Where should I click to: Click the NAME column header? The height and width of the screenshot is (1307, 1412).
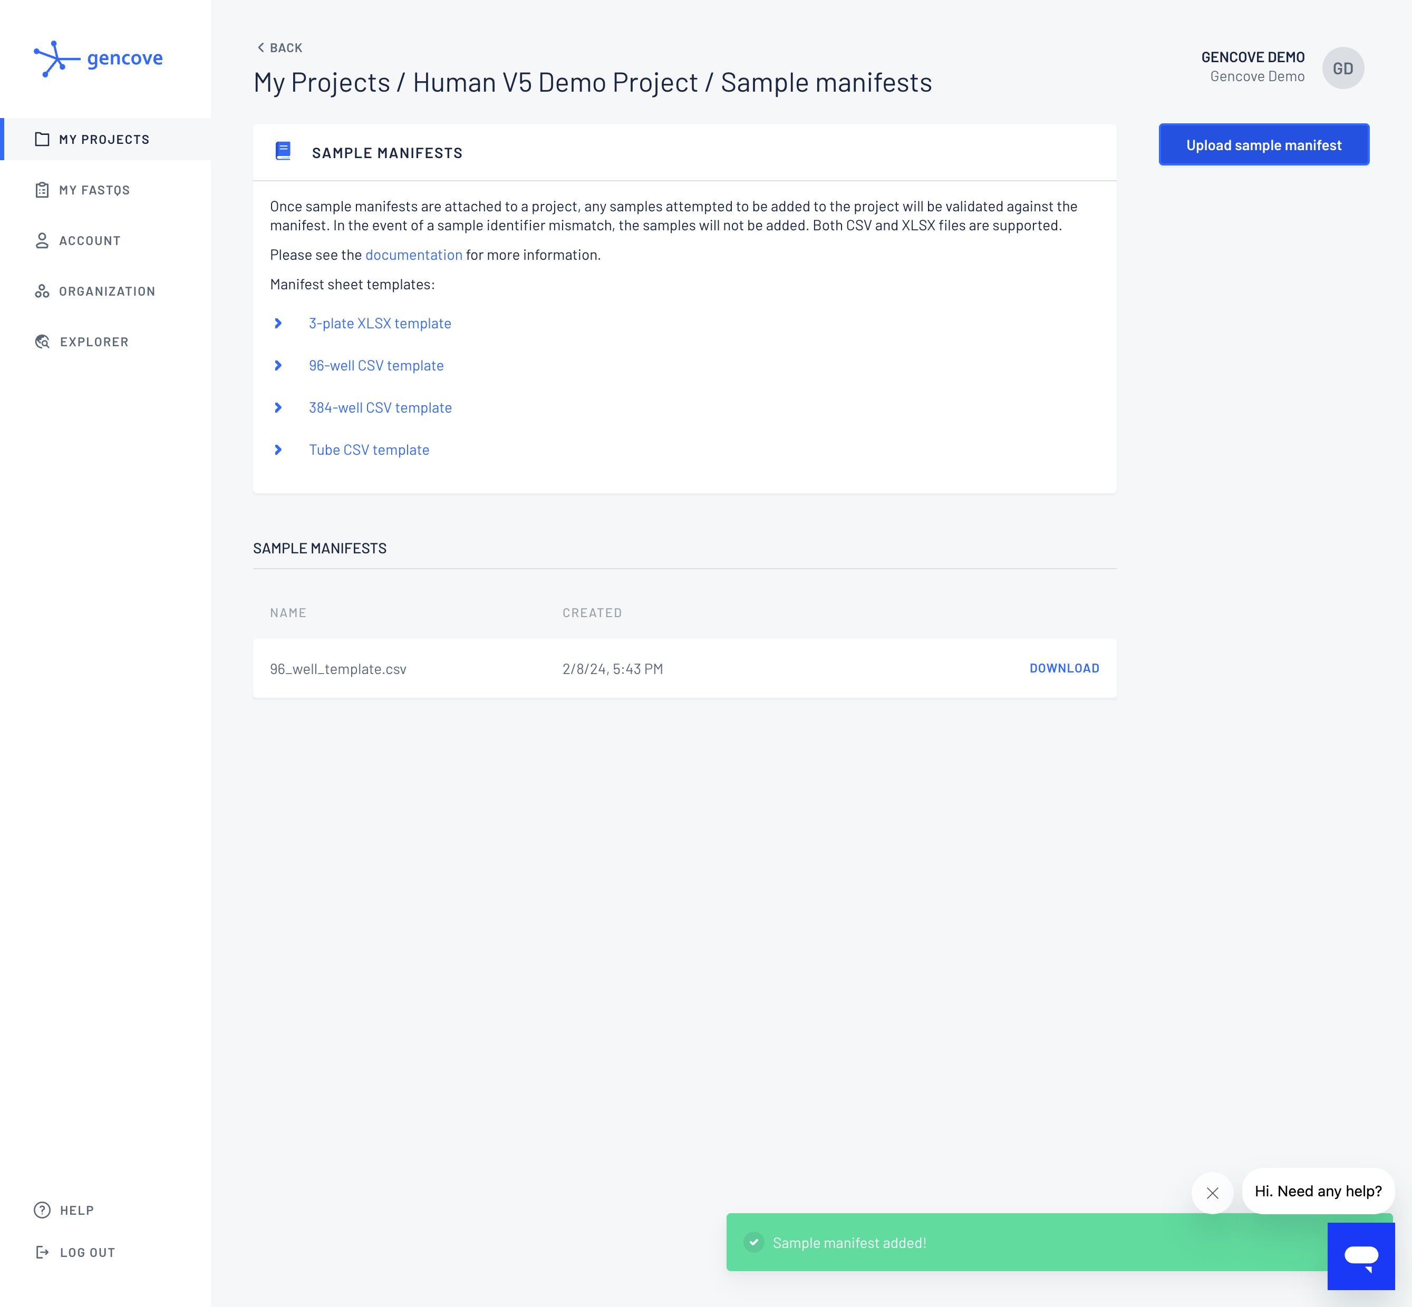pos(288,613)
